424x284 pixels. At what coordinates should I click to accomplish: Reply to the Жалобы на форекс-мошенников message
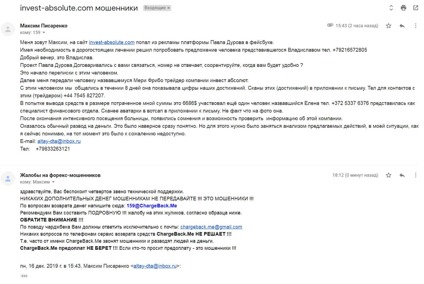pyautogui.click(x=402, y=175)
